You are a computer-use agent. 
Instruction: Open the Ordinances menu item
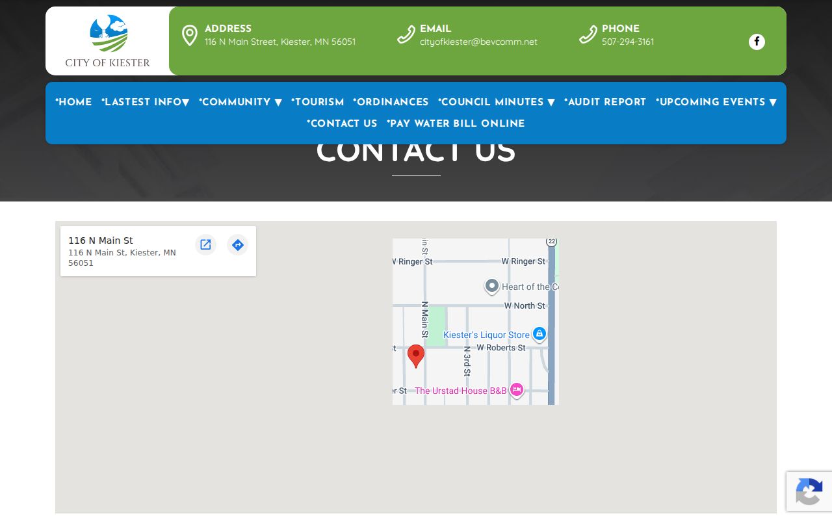click(391, 103)
